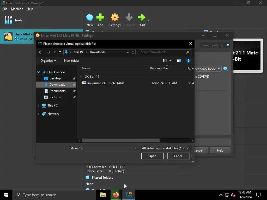
Task: Expand the address bar history dropdown
Action: pyautogui.click(x=128, y=52)
